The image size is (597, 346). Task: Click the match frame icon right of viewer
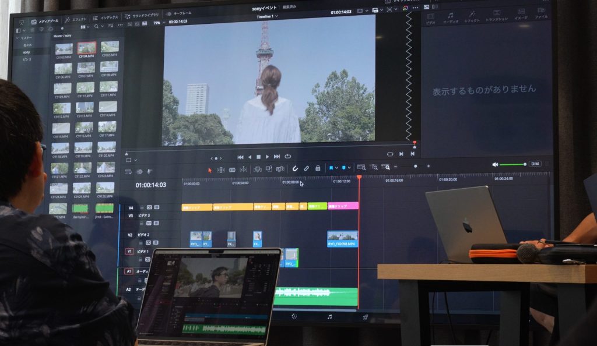coord(390,154)
